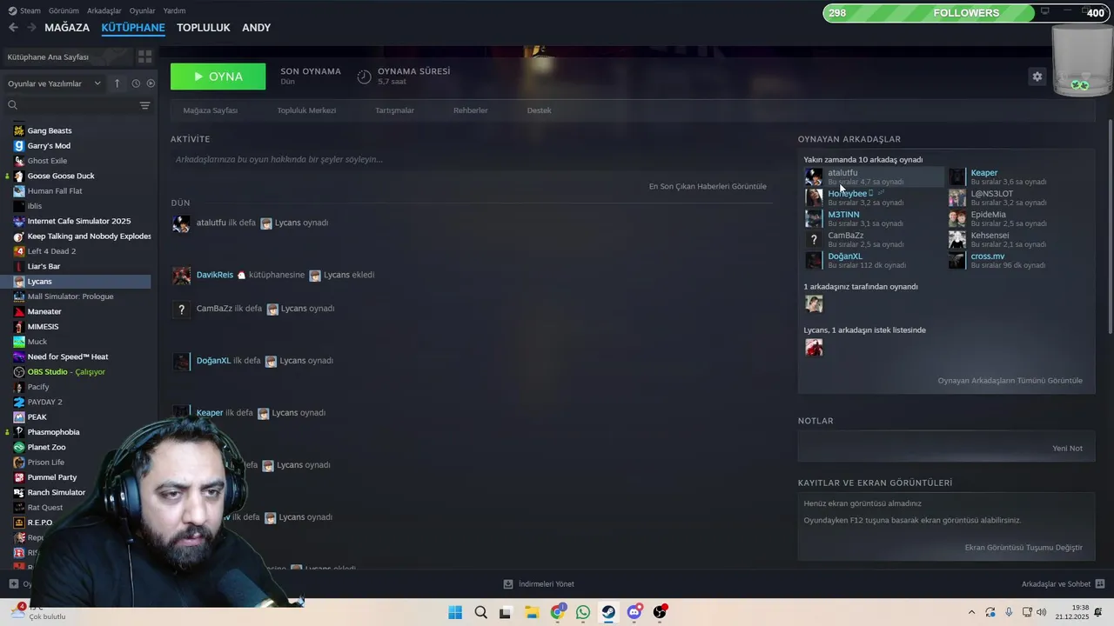Expand Oyunlar ve Yazılımlar dropdown

[x=54, y=83]
